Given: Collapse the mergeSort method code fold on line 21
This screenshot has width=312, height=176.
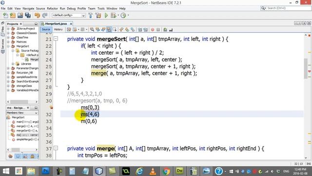Looking at the screenshot, I should point(56,39).
